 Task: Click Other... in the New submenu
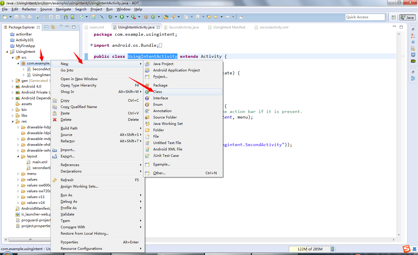coord(183,173)
